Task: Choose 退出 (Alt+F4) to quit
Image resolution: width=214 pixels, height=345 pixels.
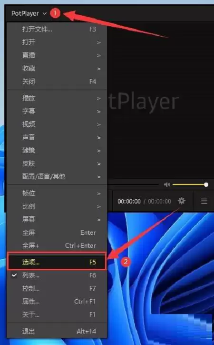Action: point(57,331)
